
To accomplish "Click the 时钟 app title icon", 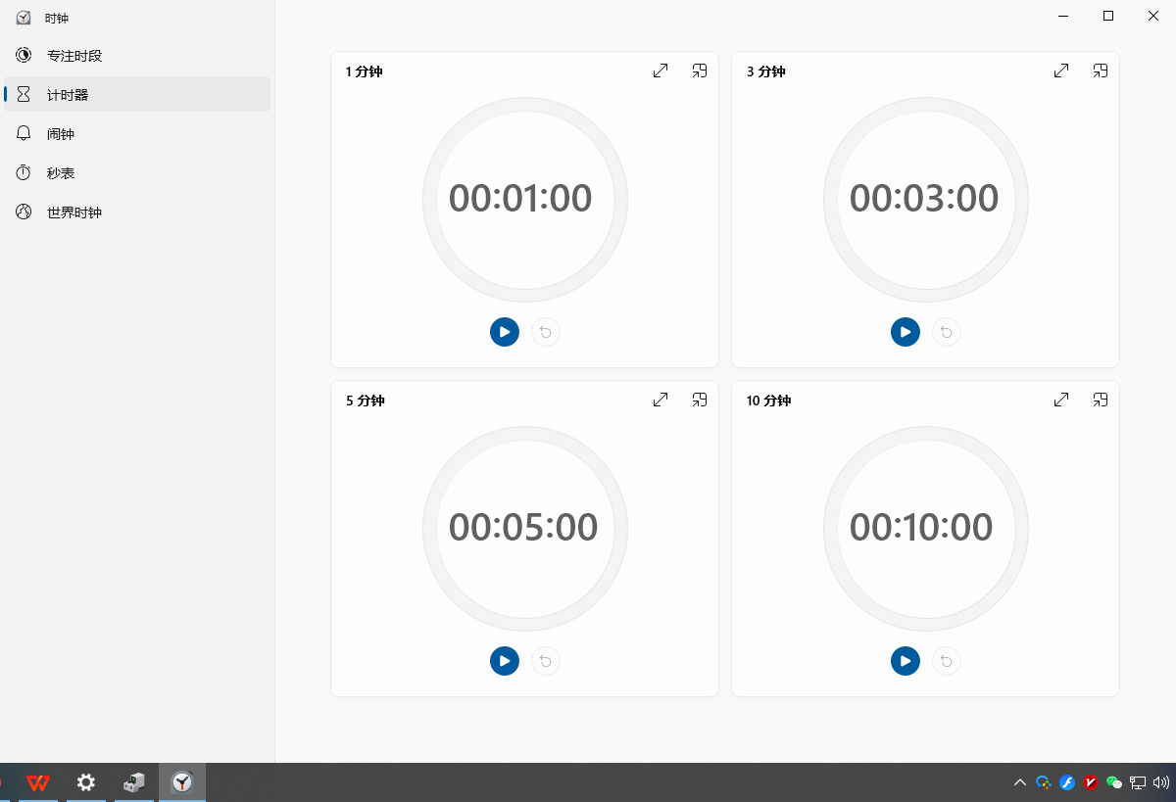I will (24, 18).
